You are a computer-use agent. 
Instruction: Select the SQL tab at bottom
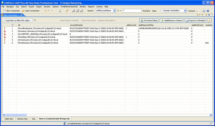pyautogui.click(x=34, y=118)
